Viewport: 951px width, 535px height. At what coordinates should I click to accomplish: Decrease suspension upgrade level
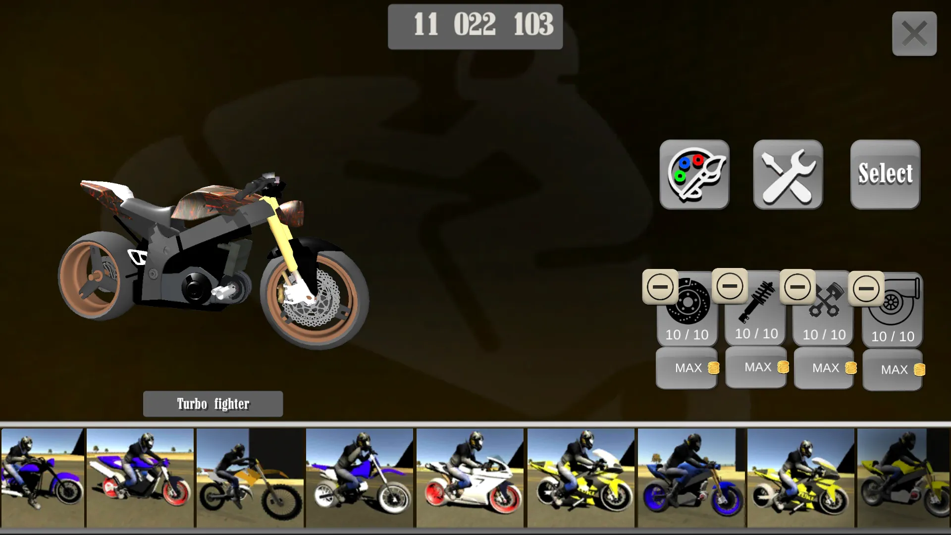(730, 286)
